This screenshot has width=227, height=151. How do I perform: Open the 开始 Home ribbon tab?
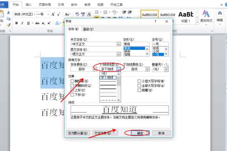(x=16, y=5)
